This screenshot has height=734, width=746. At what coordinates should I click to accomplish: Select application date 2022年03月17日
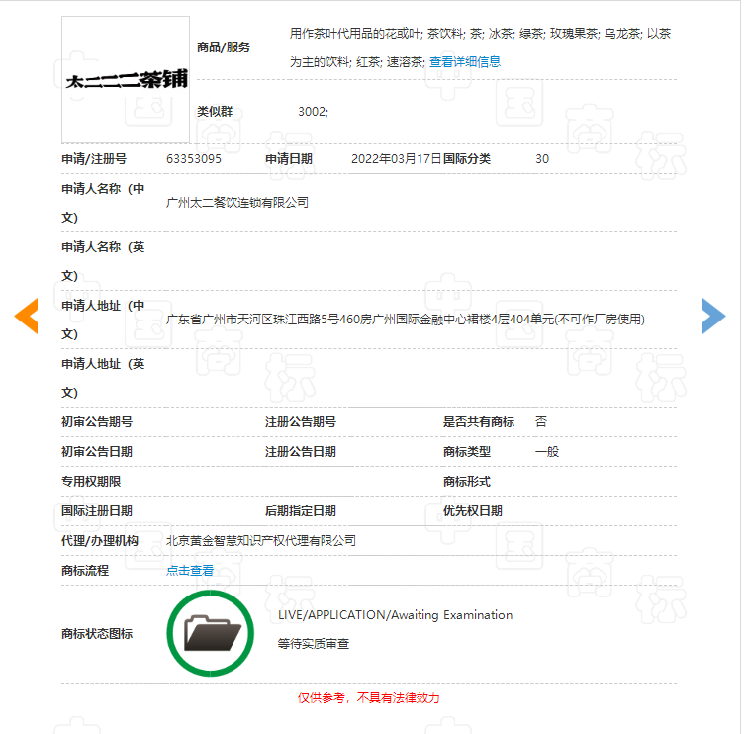[x=397, y=159]
